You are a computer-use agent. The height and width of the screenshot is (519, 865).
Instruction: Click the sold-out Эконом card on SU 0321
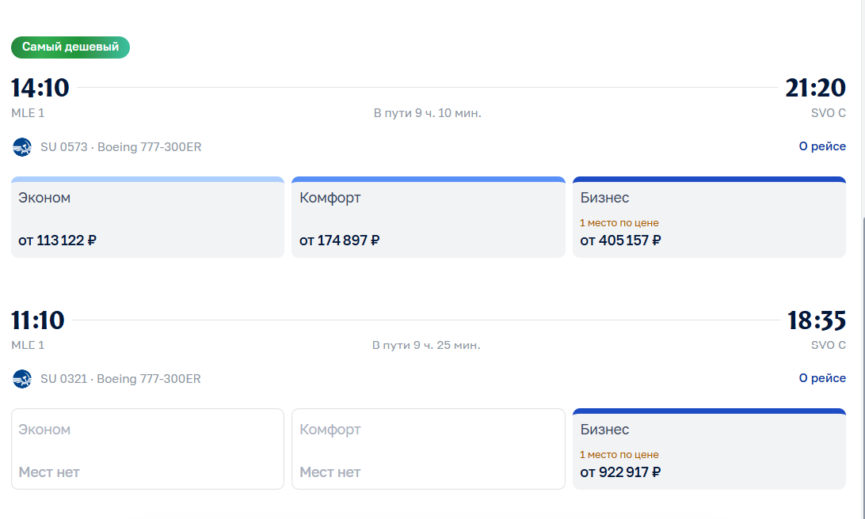147,449
